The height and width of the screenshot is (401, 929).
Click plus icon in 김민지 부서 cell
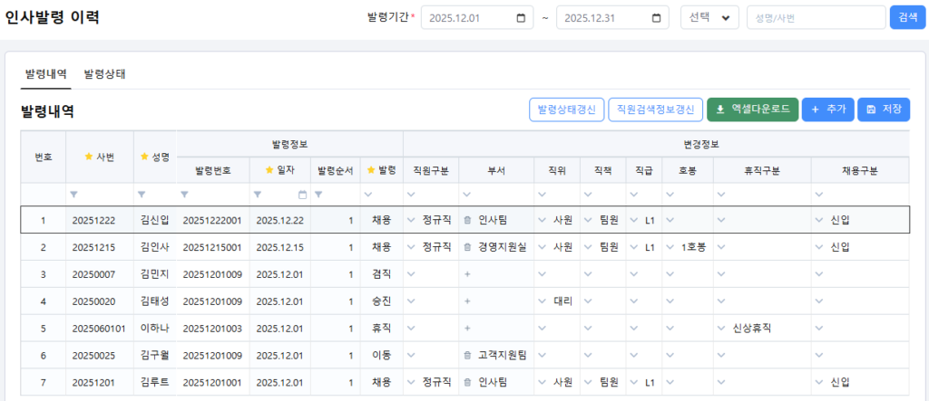(467, 274)
